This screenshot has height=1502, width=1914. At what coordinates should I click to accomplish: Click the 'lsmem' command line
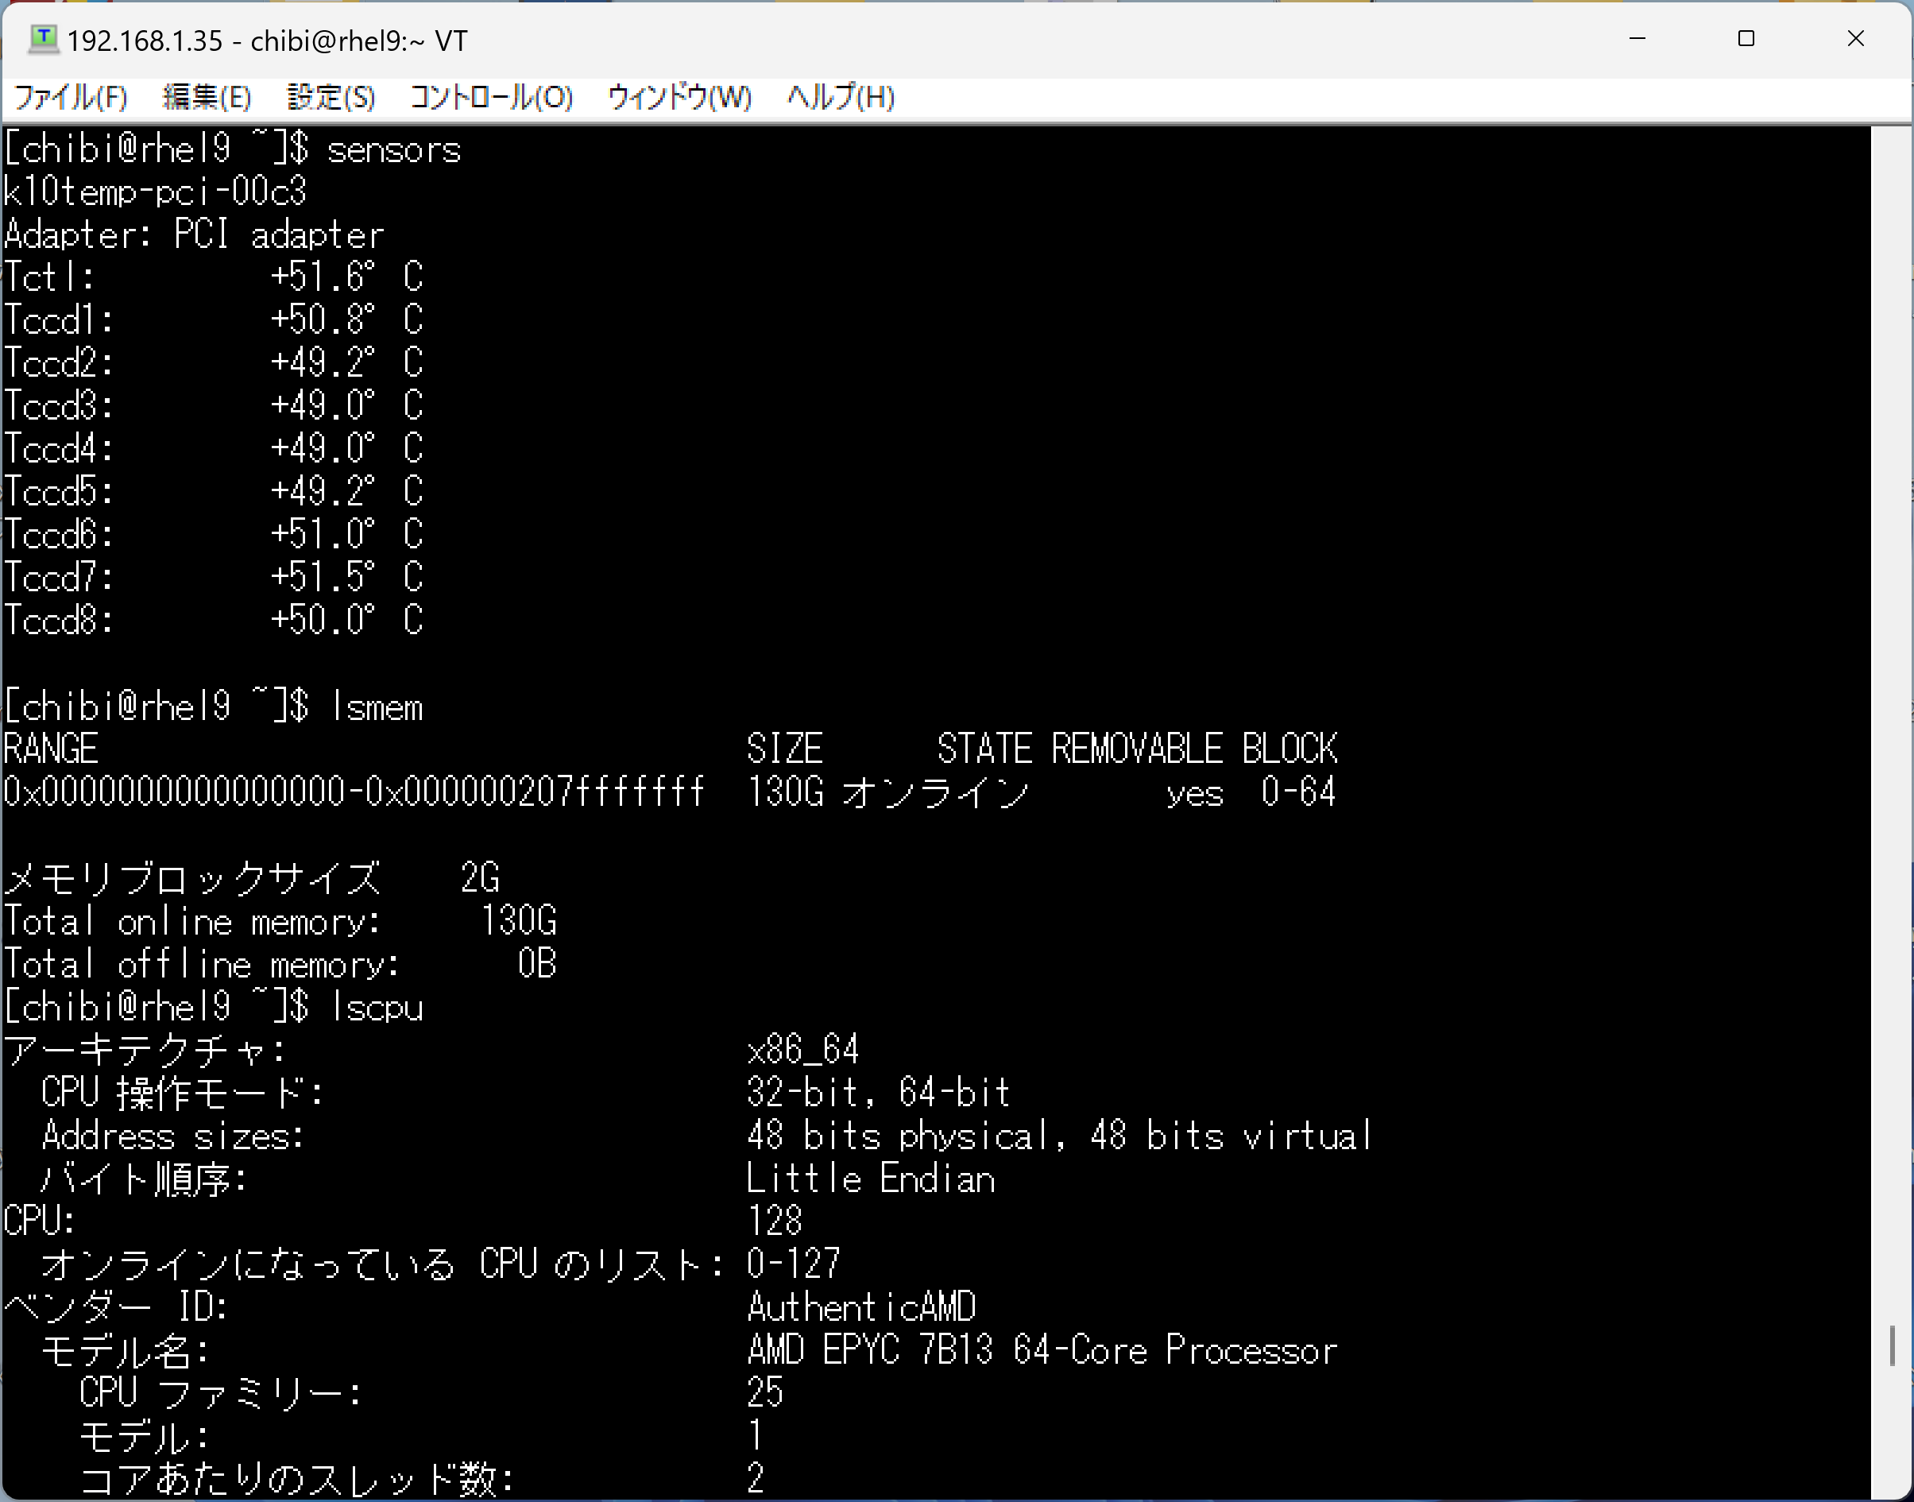377,708
